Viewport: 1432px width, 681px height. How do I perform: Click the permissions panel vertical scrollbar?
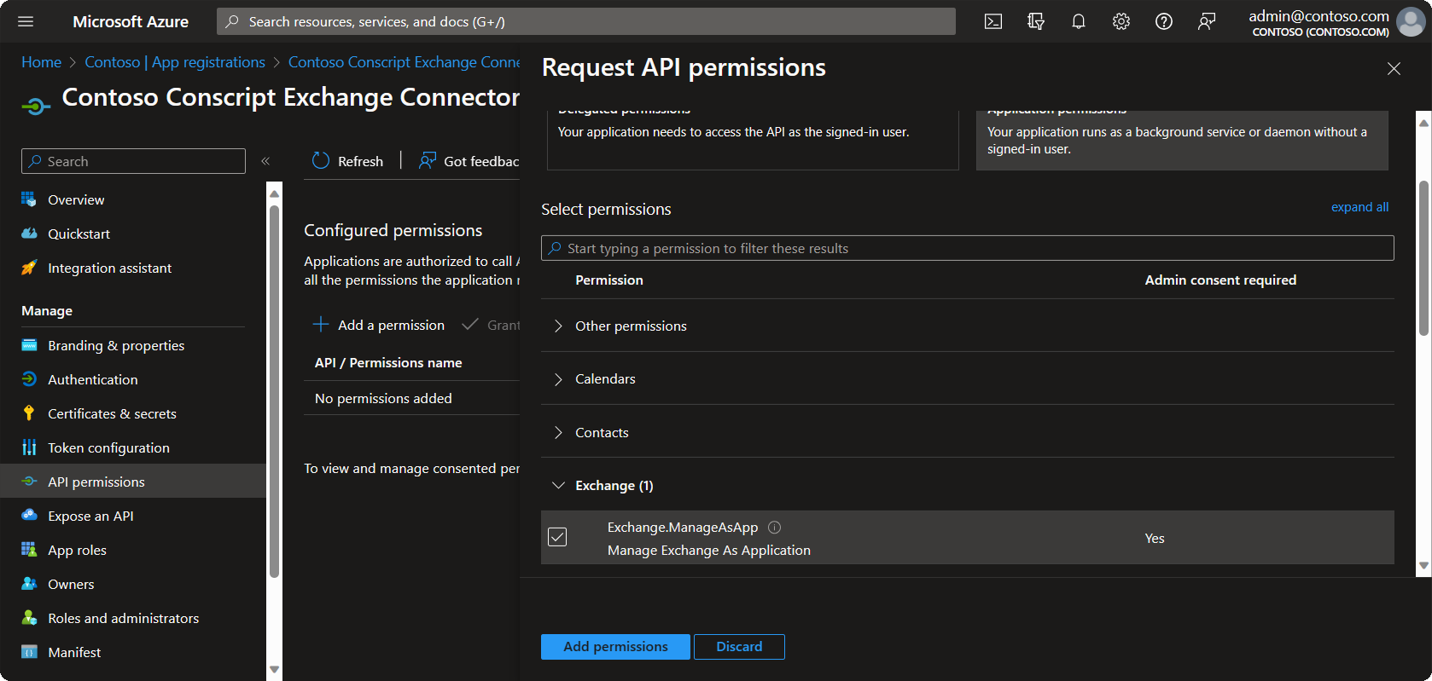(1423, 257)
